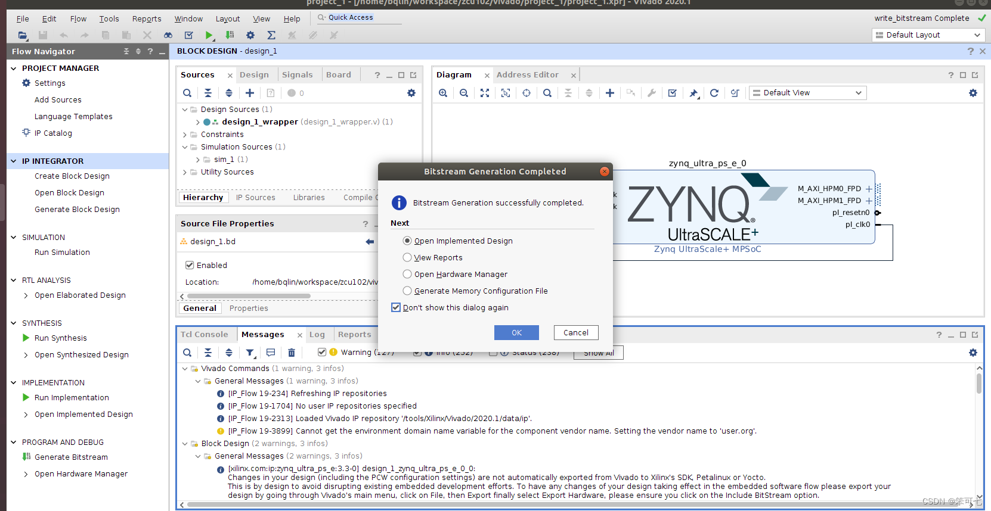
Task: Click the Validate Design checkmark icon in diagram toolbar
Action: 673,93
